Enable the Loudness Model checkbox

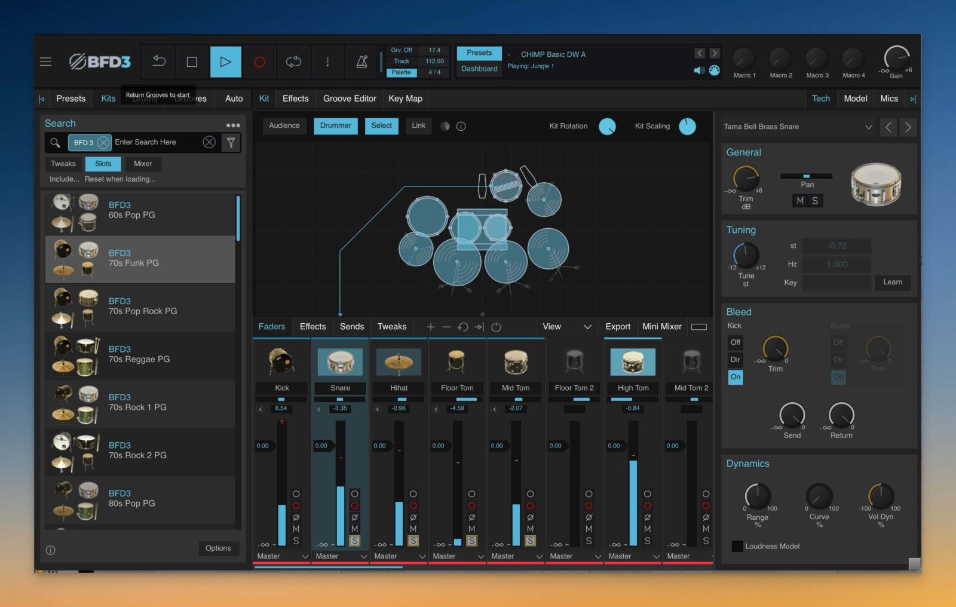[737, 546]
